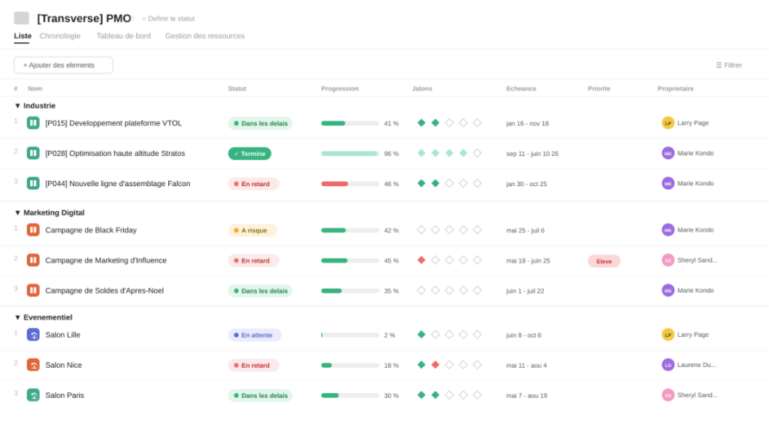
Task: Click the grey project avatar next to the title
Action: coord(22,18)
